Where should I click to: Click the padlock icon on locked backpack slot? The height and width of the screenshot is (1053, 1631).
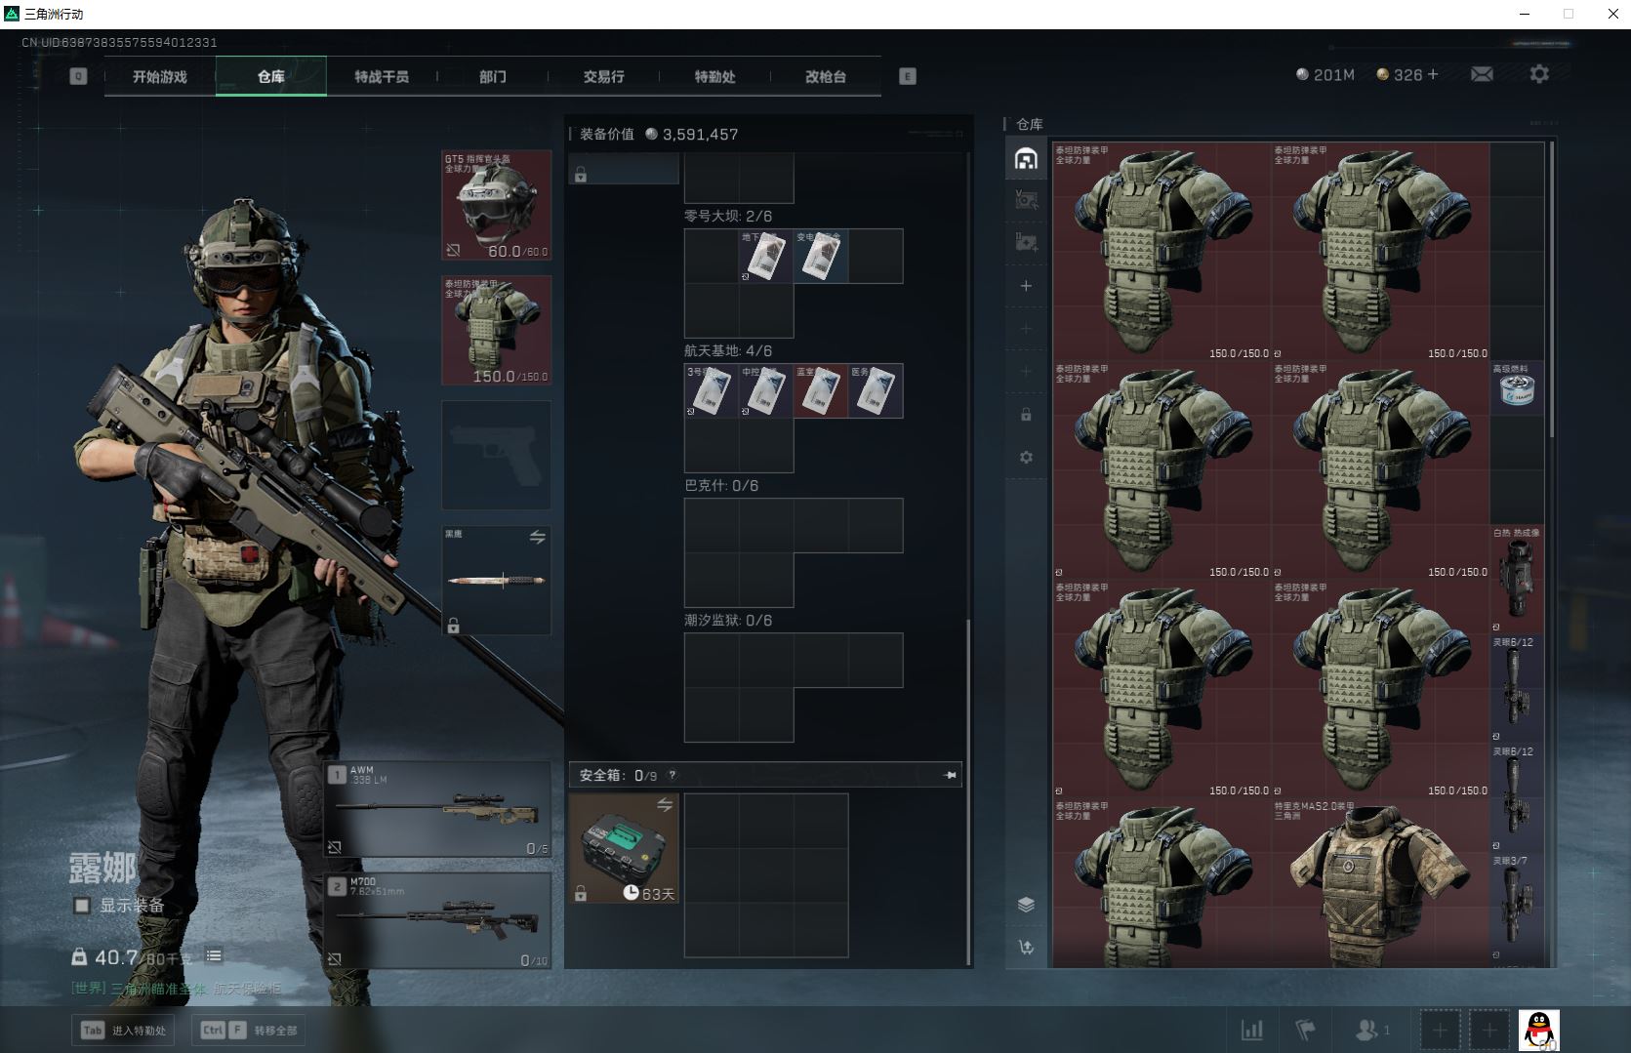[581, 175]
